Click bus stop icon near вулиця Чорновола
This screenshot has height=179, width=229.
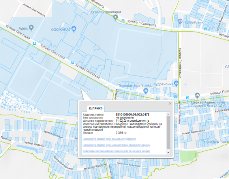click(x=123, y=21)
